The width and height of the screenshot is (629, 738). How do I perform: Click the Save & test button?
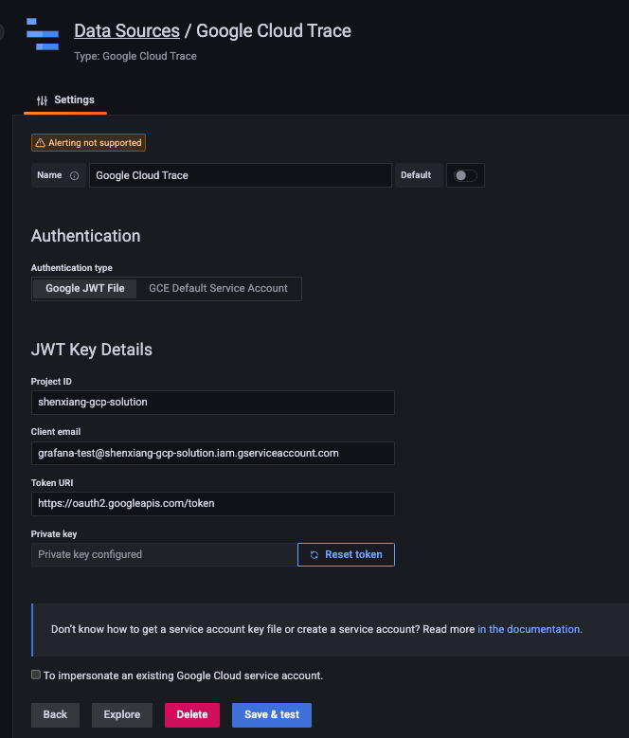[272, 714]
